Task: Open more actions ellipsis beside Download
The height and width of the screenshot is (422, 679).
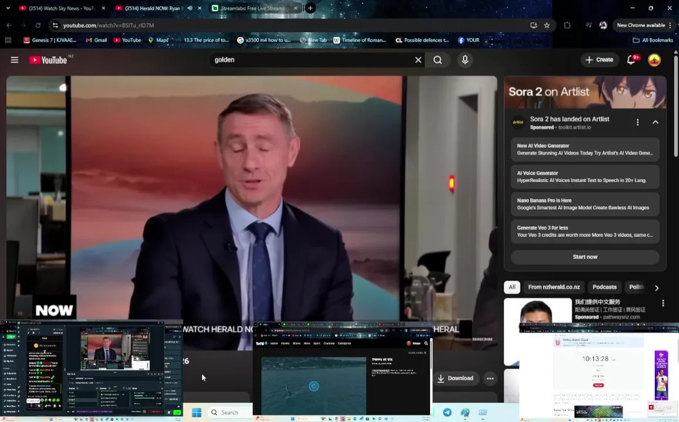Action: (490, 378)
